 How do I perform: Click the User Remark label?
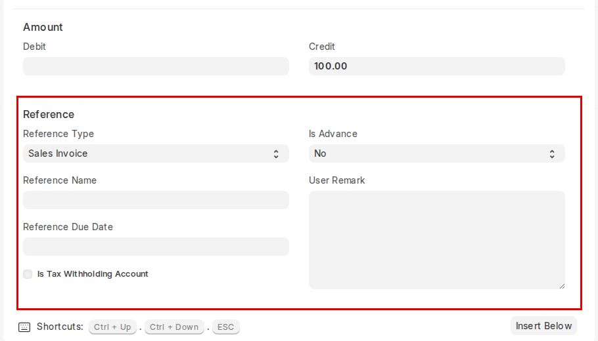[336, 180]
